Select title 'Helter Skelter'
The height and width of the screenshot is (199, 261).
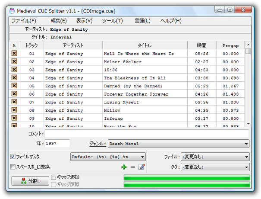[123, 62]
